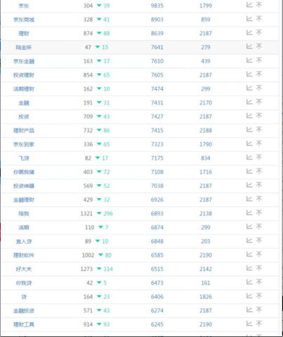
Task: Click result count 2142 for 好大夫
Action: click(206, 269)
